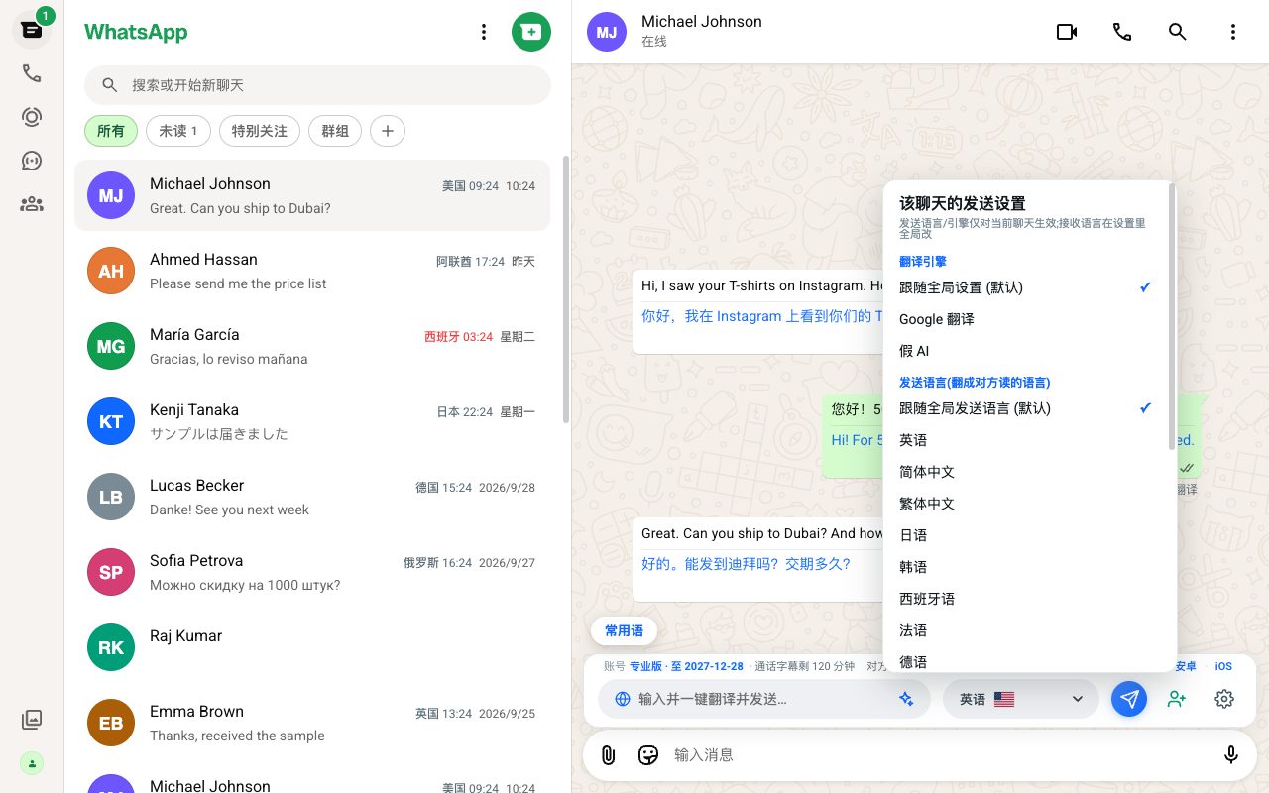Select the 所有 filter tab

pos(111,131)
